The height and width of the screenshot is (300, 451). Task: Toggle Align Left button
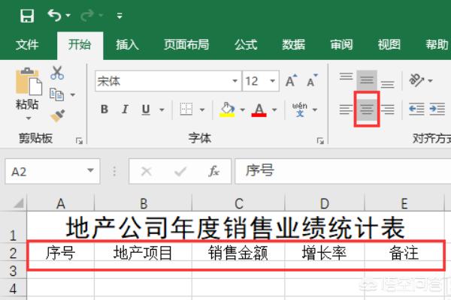pyautogui.click(x=346, y=109)
